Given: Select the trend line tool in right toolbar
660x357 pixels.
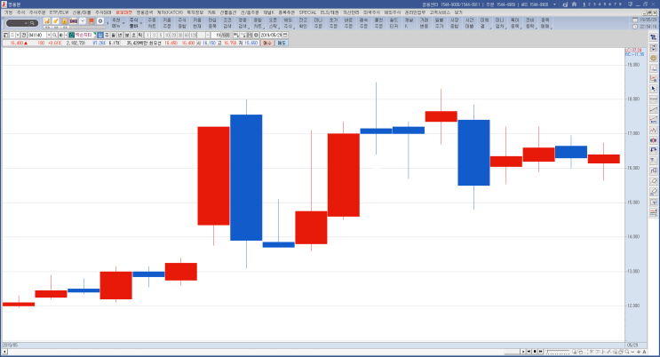Looking at the screenshot, I should pyautogui.click(x=653, y=109).
